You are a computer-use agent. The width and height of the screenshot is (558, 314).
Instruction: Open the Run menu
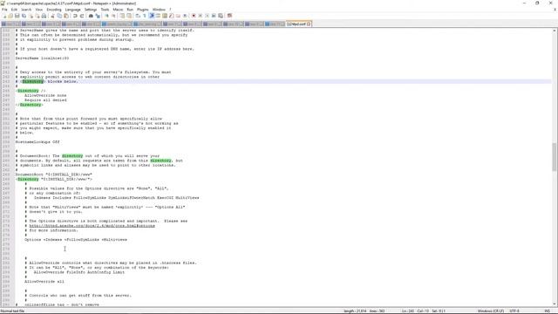130,10
